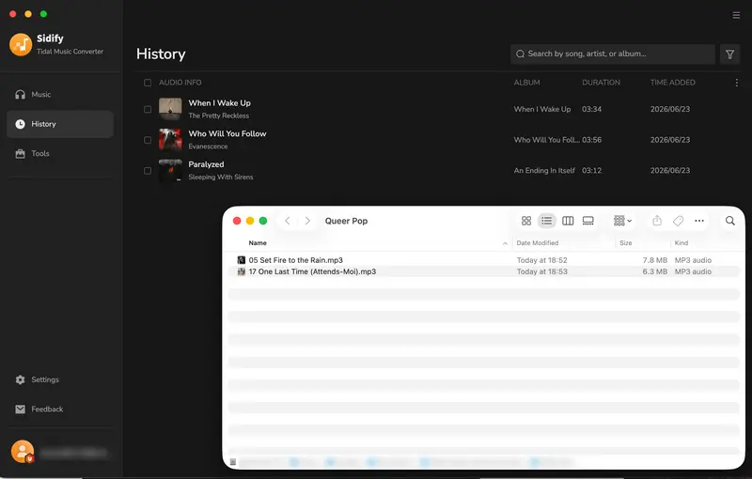Switch Finder to icon view
This screenshot has width=752, height=479.
click(526, 221)
